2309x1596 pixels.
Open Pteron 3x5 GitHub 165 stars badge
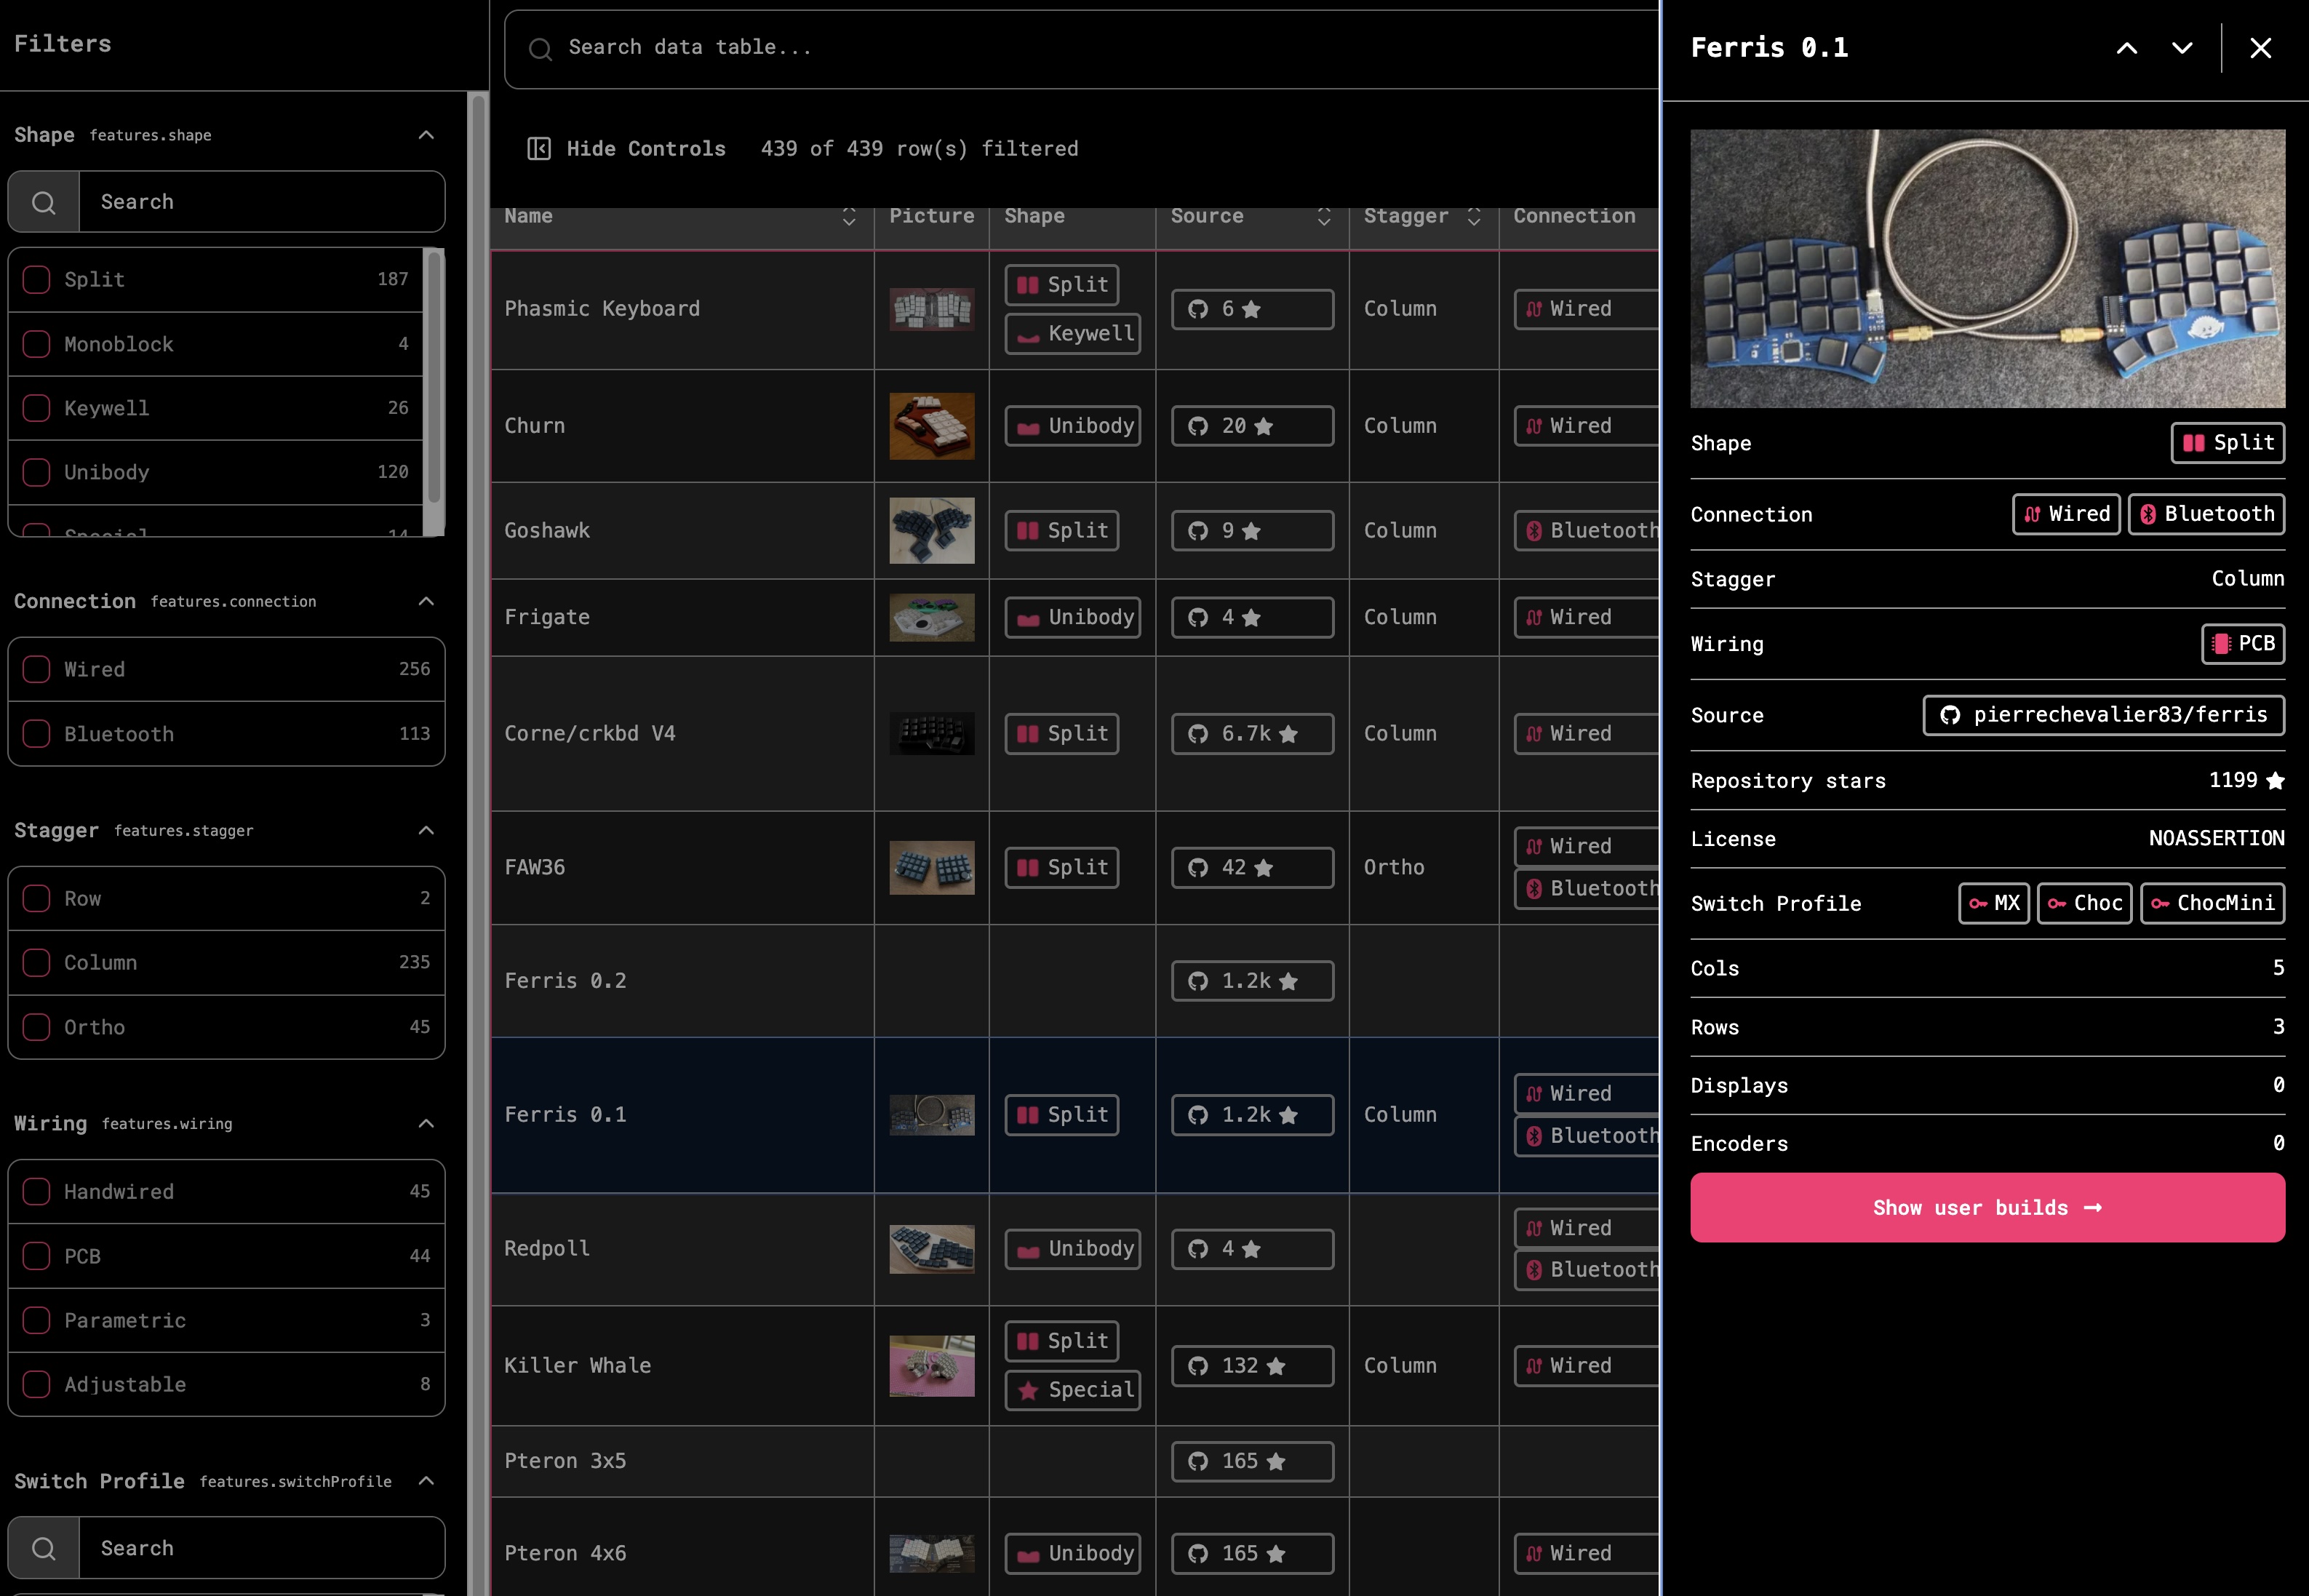click(1252, 1461)
